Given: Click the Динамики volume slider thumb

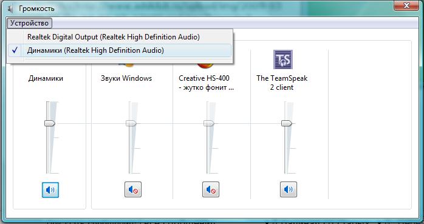Looking at the screenshot, I should (x=50, y=123).
